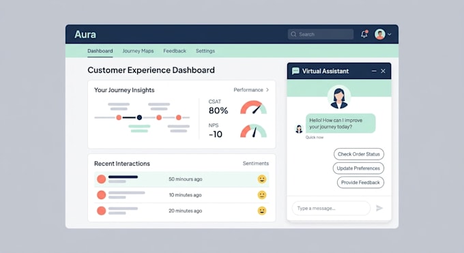Go to the Feedback tab
The height and width of the screenshot is (253, 464).
(175, 51)
